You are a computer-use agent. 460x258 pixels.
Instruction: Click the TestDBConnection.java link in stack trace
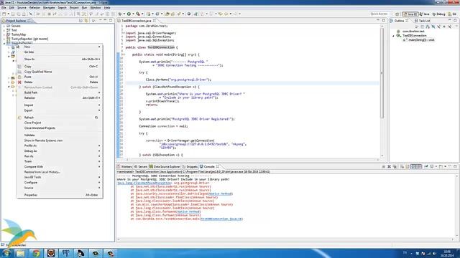[221, 219]
